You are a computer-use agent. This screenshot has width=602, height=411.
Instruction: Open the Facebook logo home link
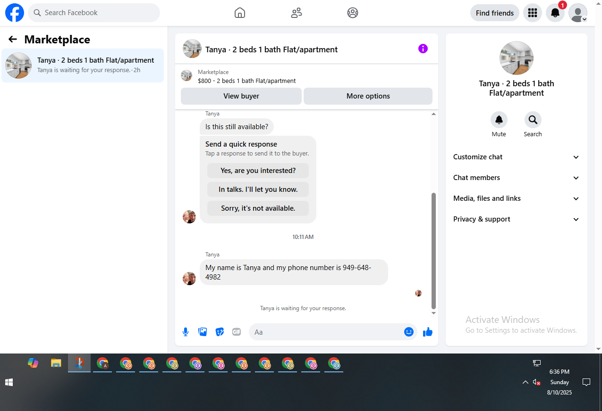click(x=15, y=13)
